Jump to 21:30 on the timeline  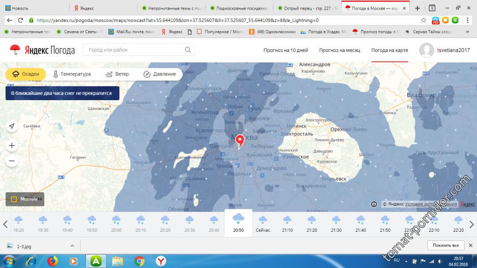(336, 224)
